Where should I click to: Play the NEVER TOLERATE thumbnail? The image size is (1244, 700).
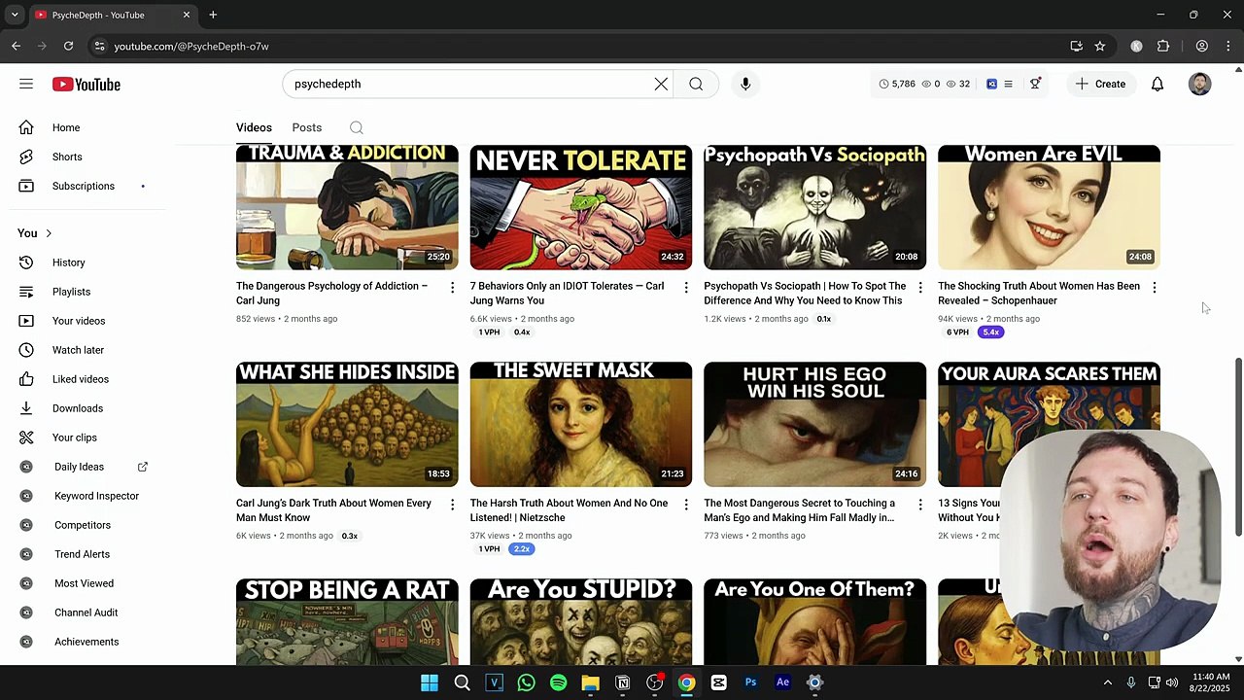(x=581, y=207)
